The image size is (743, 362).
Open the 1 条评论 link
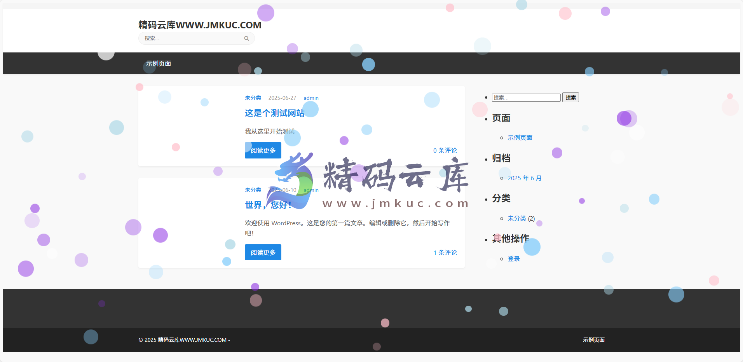coord(445,252)
